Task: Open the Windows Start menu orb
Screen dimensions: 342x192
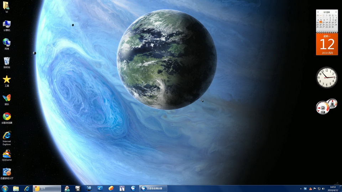Action: pos(5,188)
